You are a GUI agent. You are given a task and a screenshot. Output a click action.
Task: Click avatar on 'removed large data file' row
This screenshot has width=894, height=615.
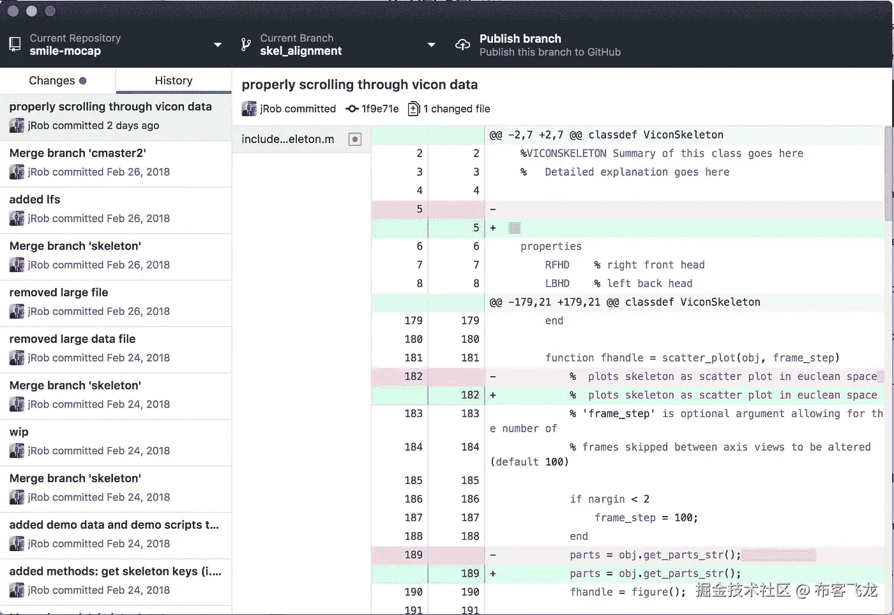17,358
